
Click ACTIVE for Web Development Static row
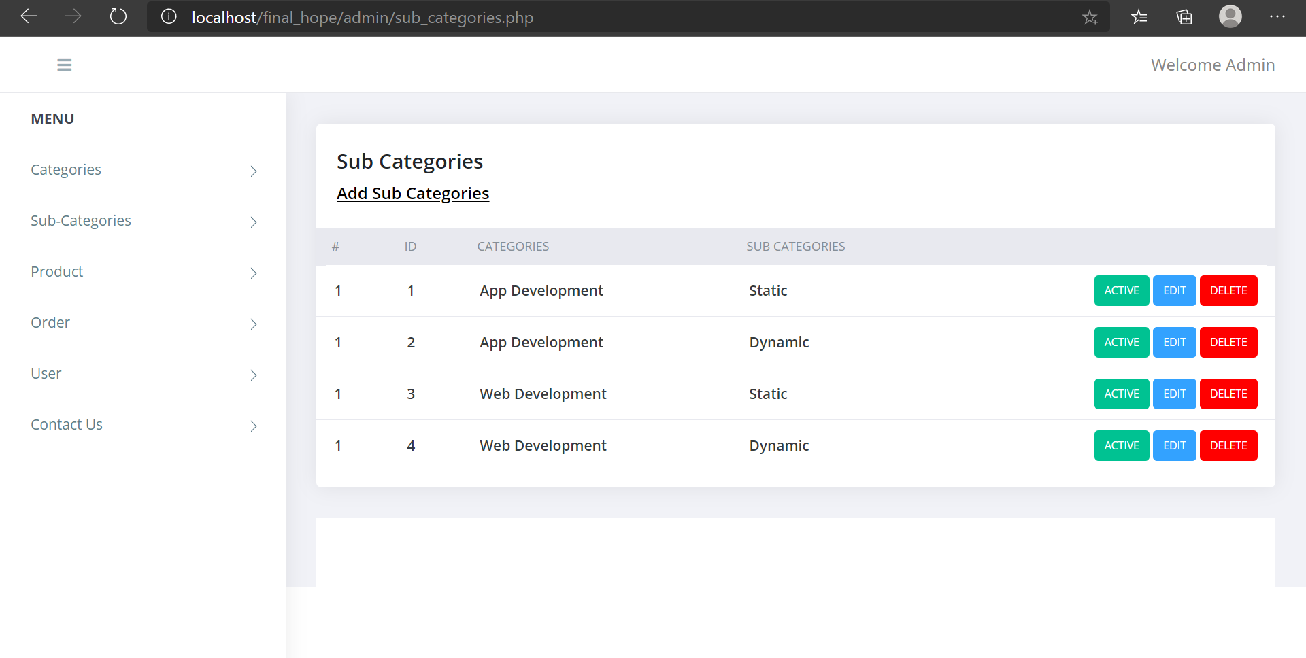(x=1122, y=394)
